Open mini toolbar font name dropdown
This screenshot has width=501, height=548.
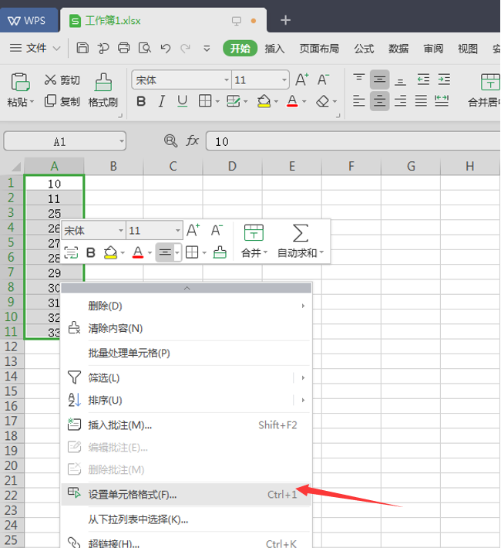pyautogui.click(x=121, y=231)
